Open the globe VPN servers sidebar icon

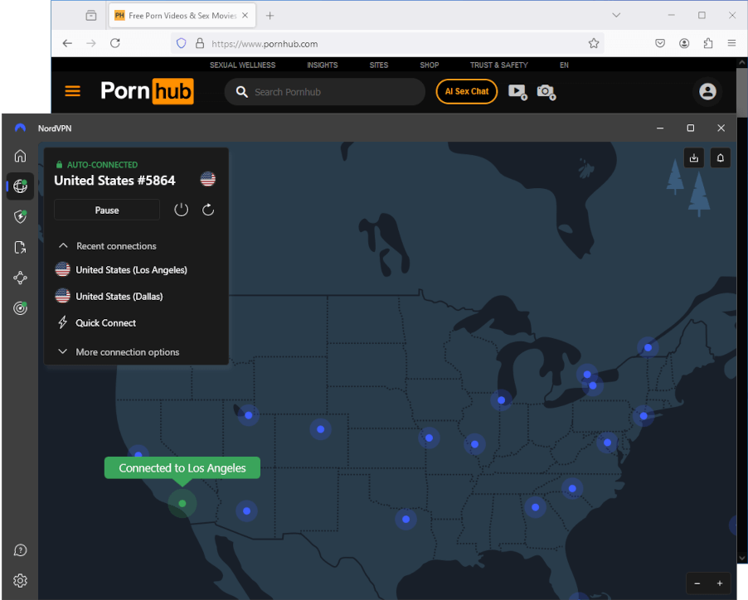(x=20, y=186)
